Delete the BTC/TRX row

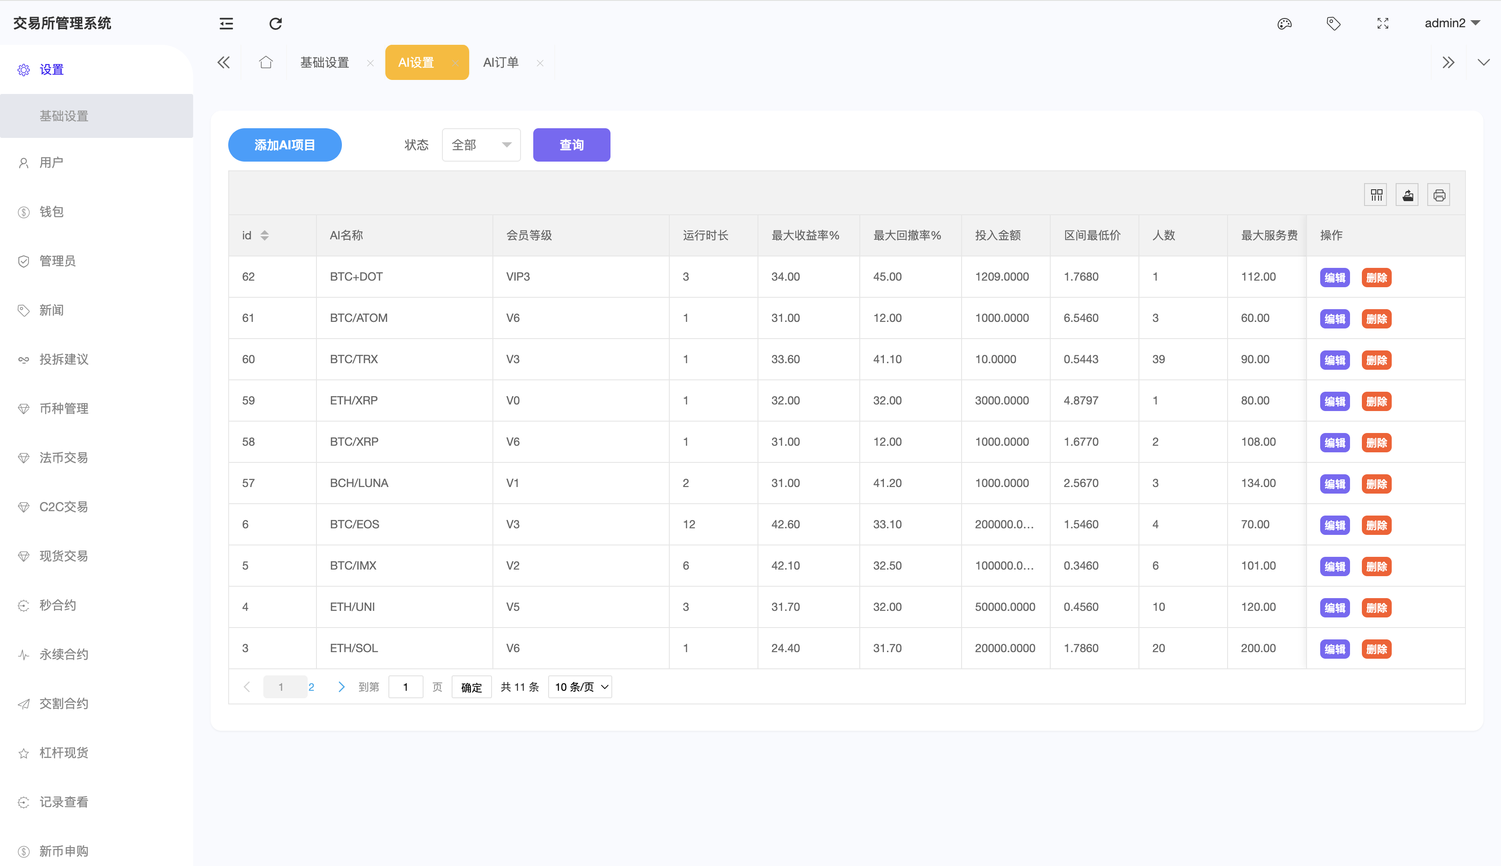tap(1376, 360)
